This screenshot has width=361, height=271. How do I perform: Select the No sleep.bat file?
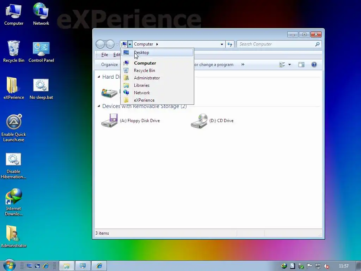click(x=41, y=88)
